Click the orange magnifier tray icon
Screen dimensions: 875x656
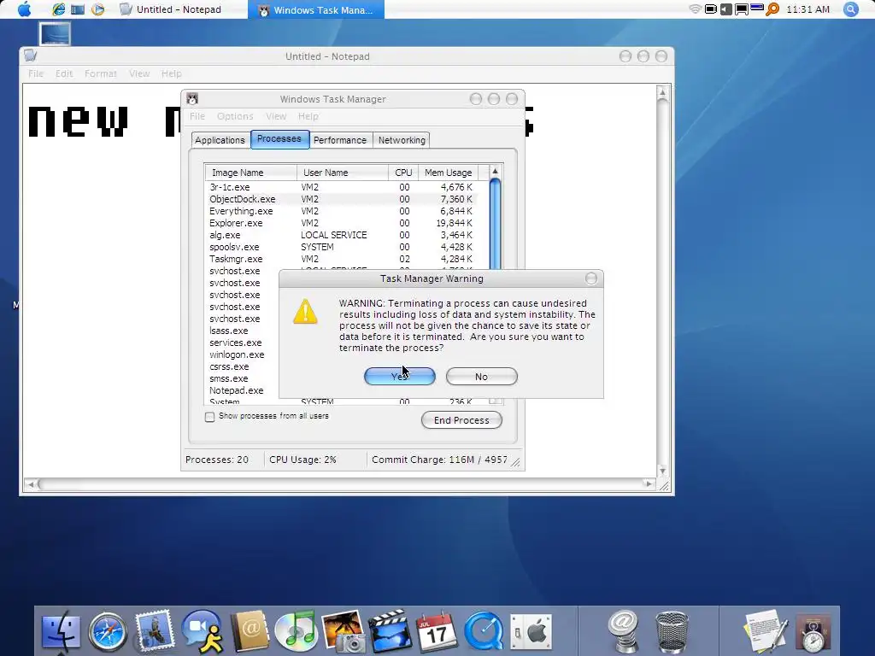point(772,9)
